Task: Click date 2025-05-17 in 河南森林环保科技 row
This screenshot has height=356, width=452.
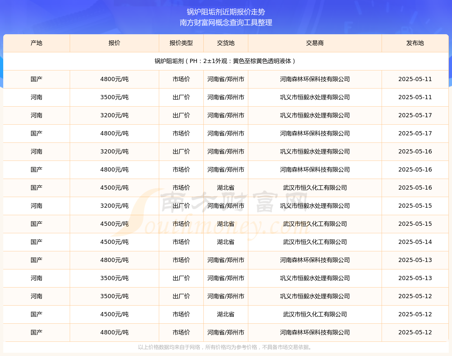Action: click(x=415, y=133)
